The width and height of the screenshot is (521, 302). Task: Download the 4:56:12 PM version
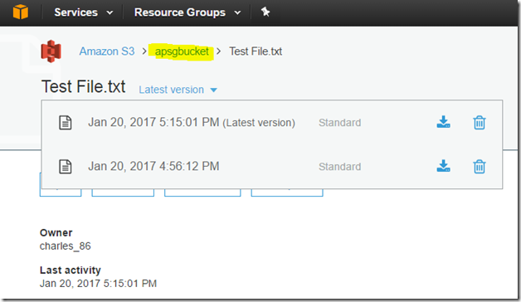(x=443, y=166)
